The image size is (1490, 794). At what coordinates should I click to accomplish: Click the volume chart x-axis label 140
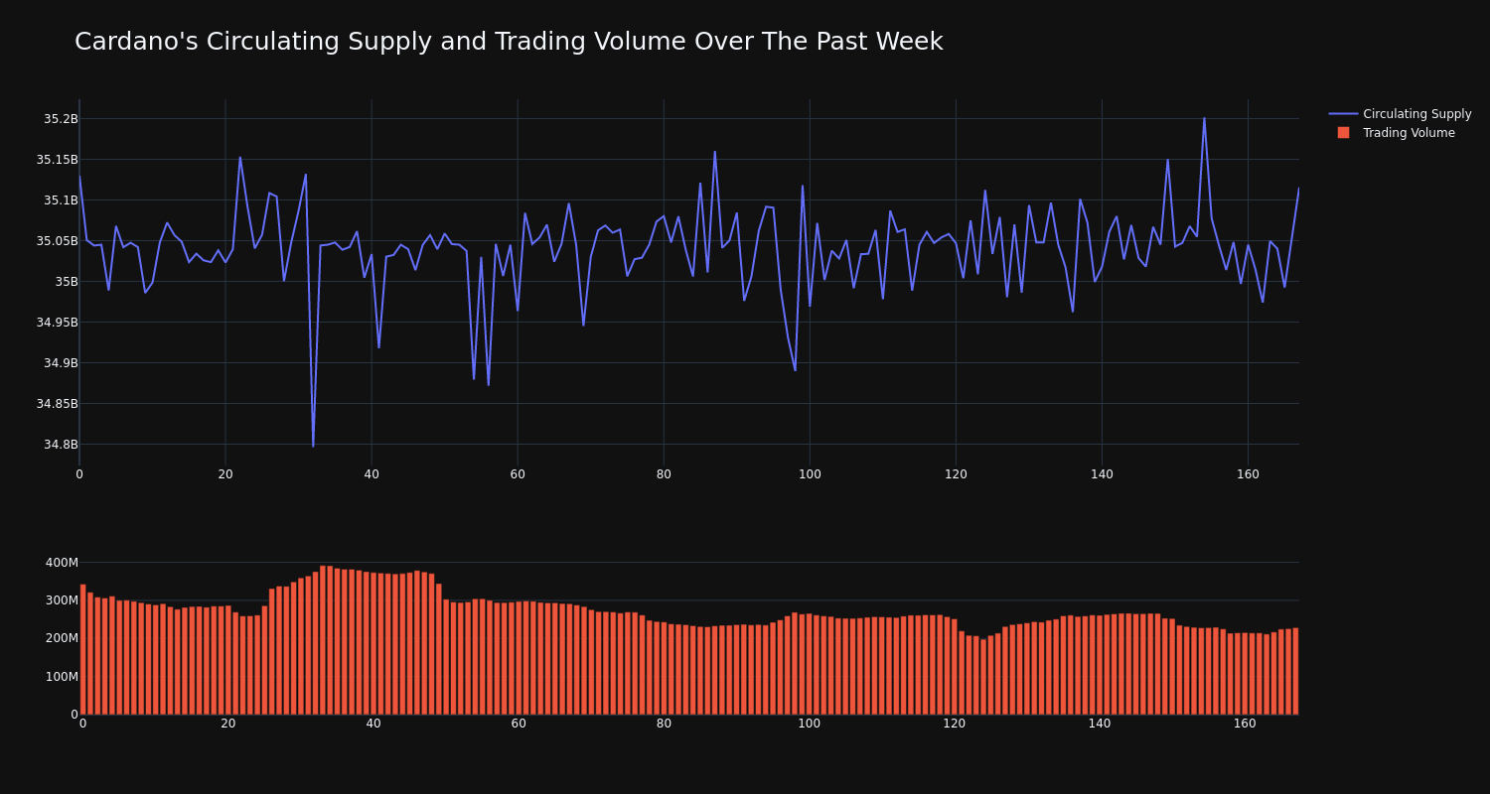click(1100, 724)
